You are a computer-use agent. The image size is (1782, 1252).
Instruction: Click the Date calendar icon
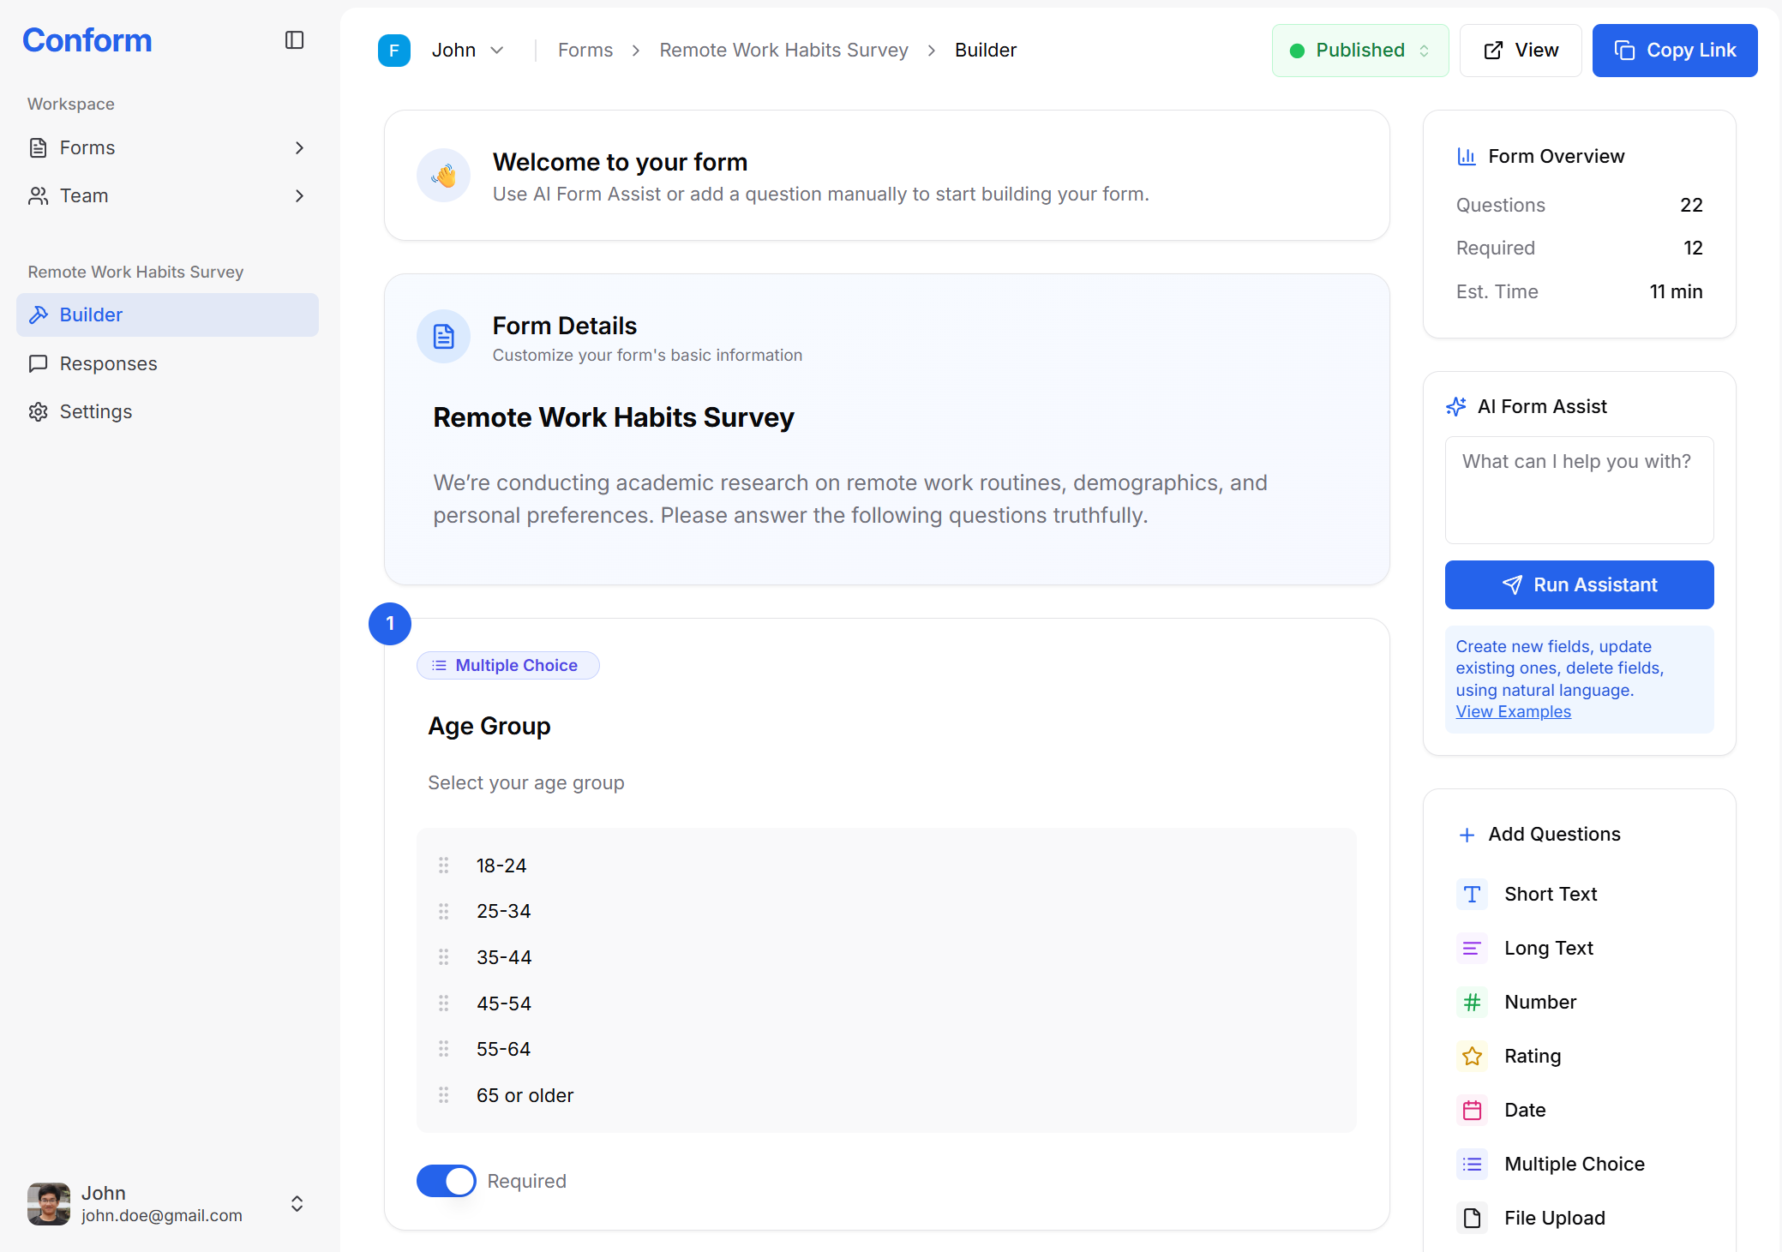(x=1472, y=1110)
